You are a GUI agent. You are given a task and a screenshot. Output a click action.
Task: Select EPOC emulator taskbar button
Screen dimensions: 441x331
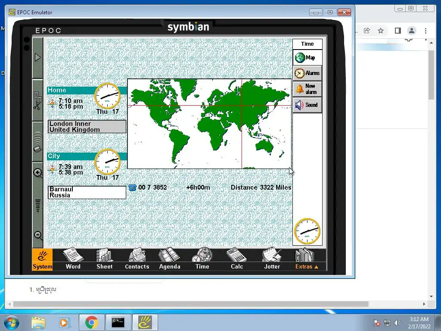tap(145, 322)
